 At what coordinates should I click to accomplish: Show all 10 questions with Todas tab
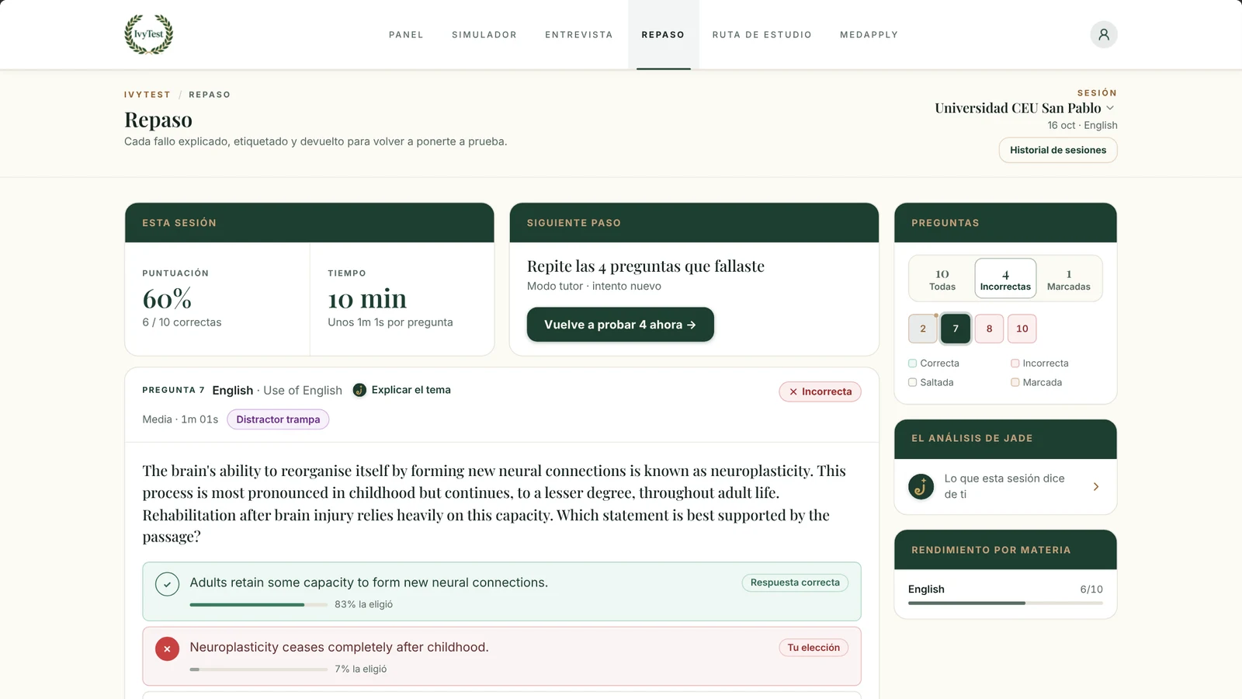pyautogui.click(x=942, y=279)
